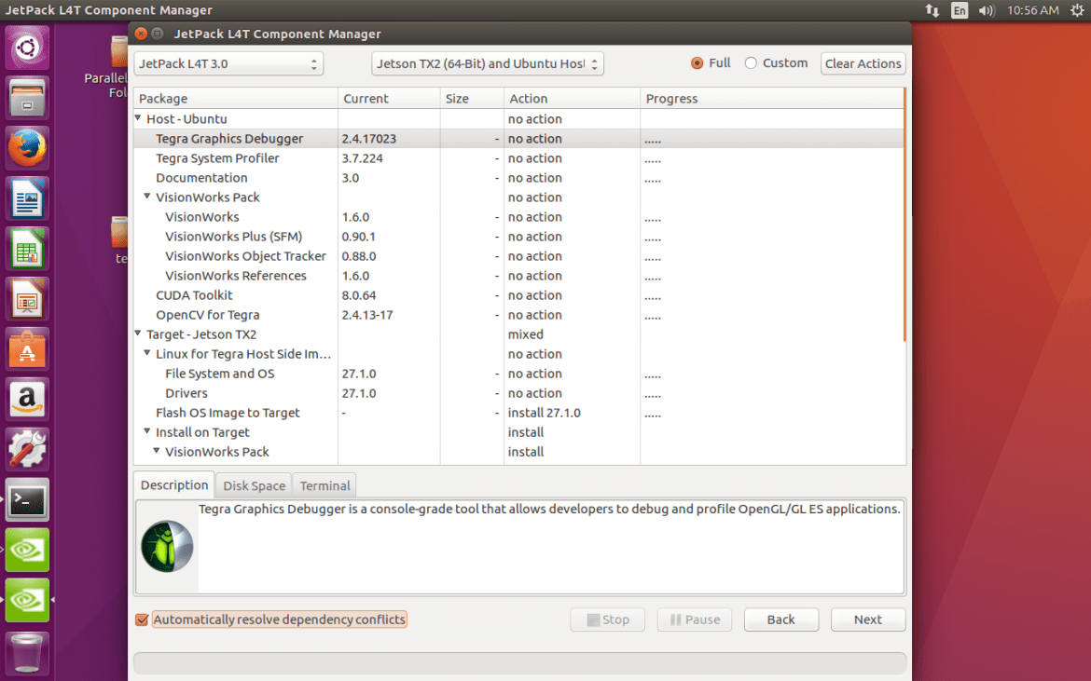The height and width of the screenshot is (681, 1091).
Task: Click the progress bar at the bottom
Action: tap(519, 662)
